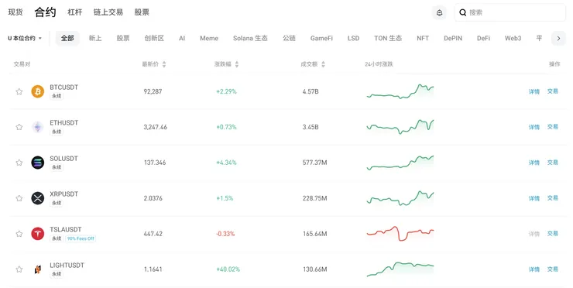
Task: Click 交易 for ETHUSDT
Action: coord(553,127)
